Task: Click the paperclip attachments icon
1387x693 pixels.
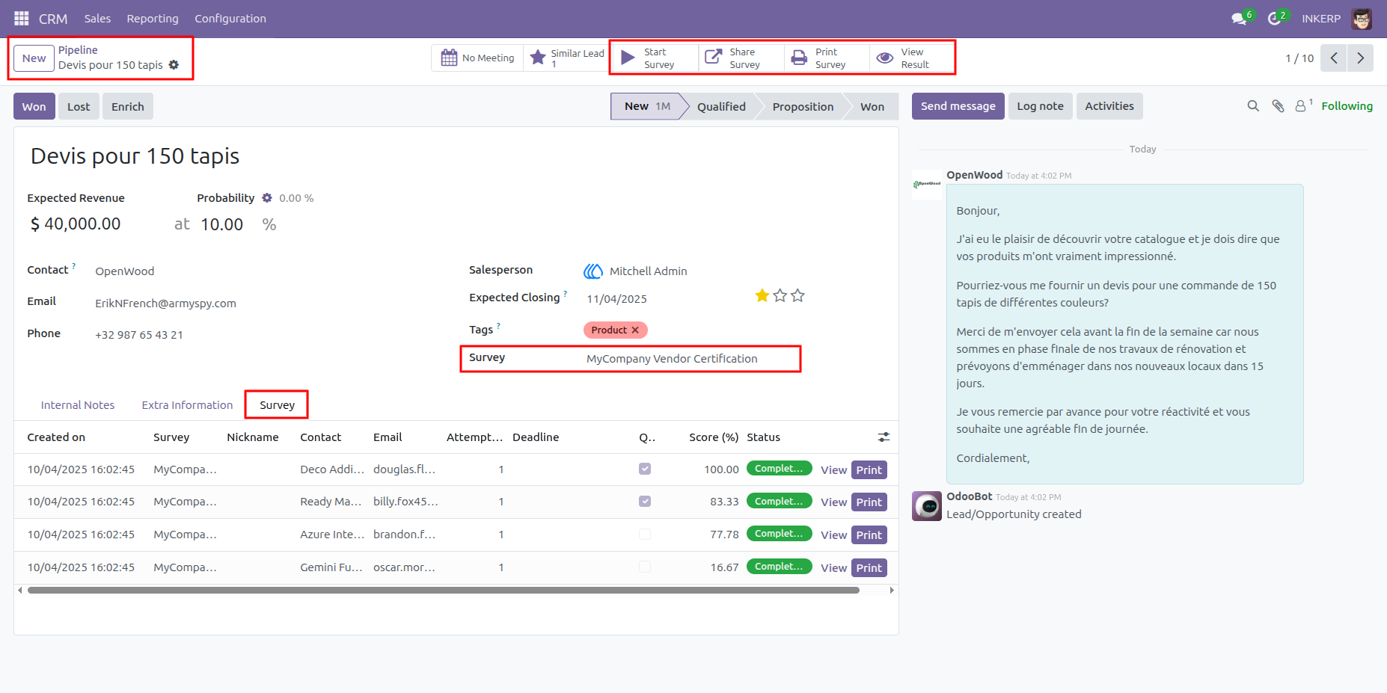Action: (x=1278, y=106)
